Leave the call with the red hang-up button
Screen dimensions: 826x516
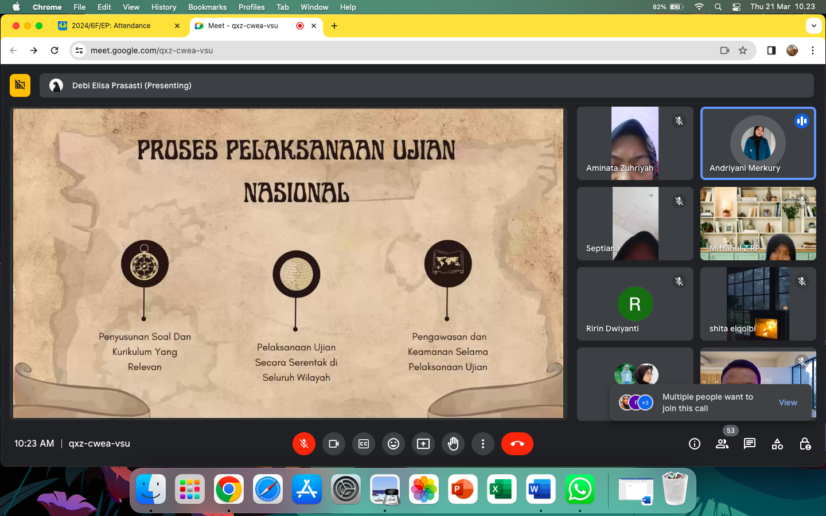click(x=517, y=444)
